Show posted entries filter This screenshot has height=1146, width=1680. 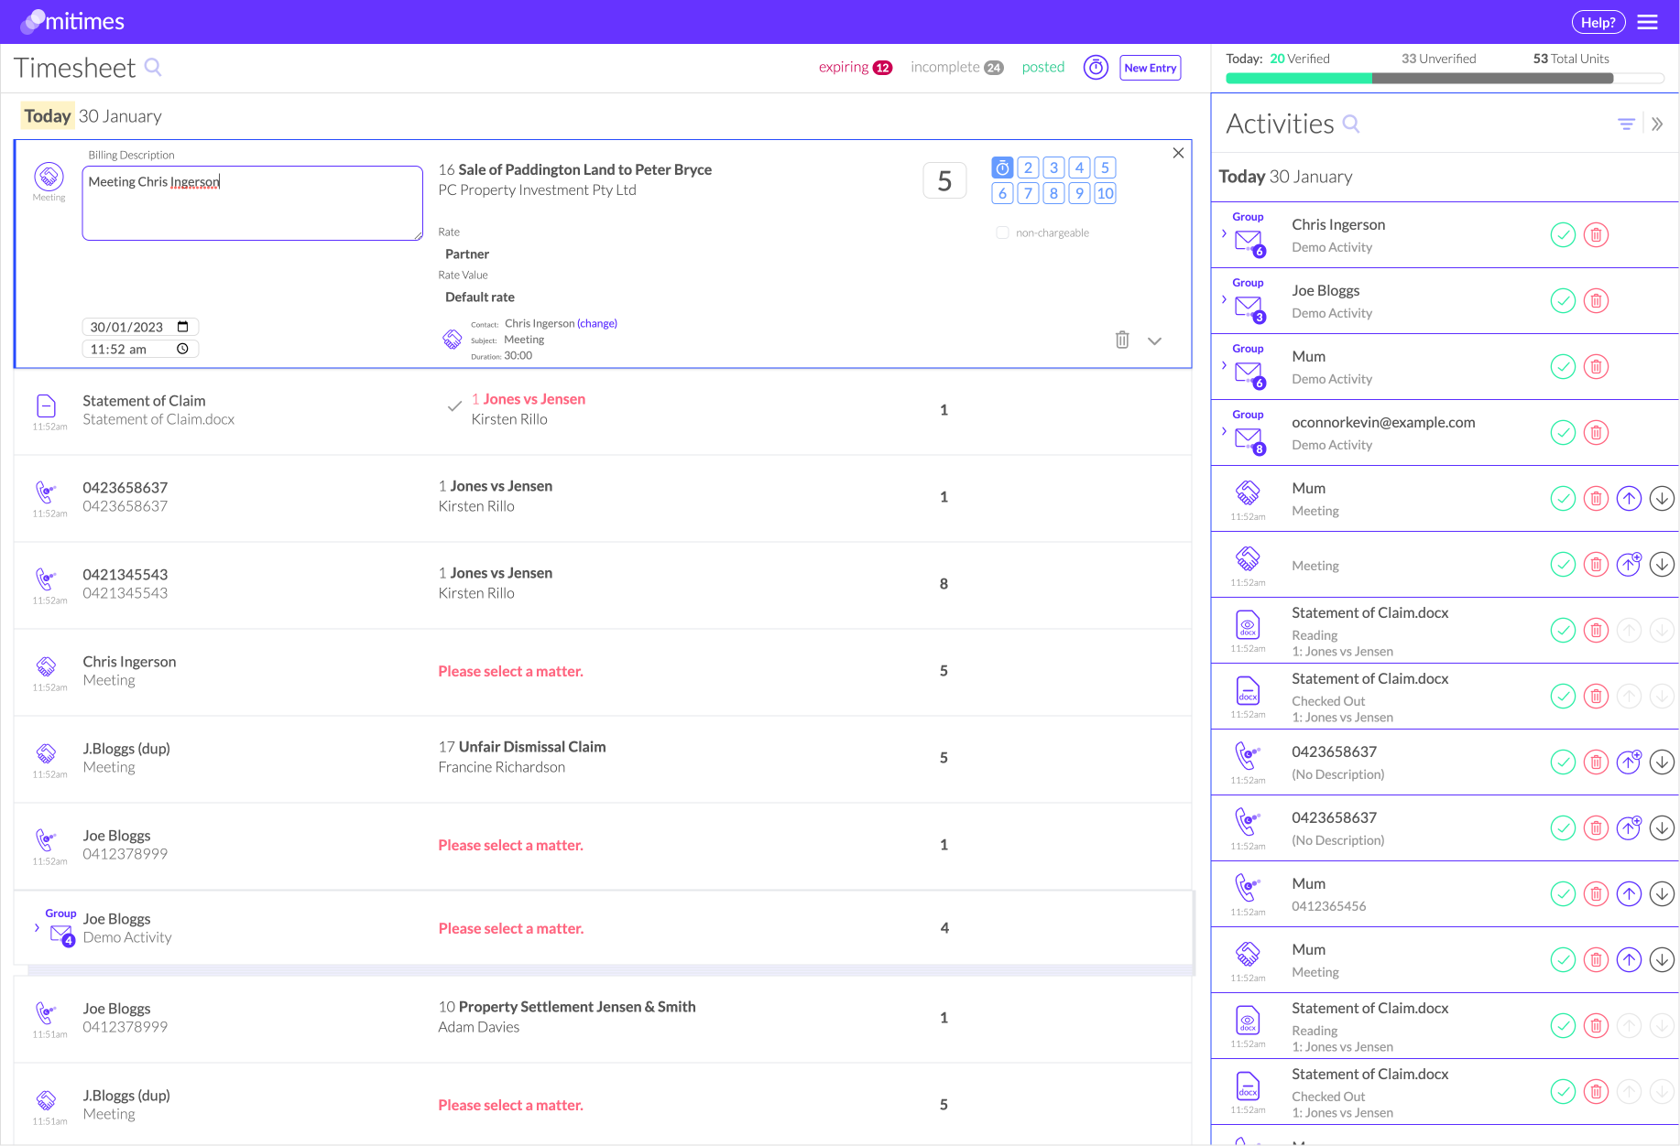1043,67
